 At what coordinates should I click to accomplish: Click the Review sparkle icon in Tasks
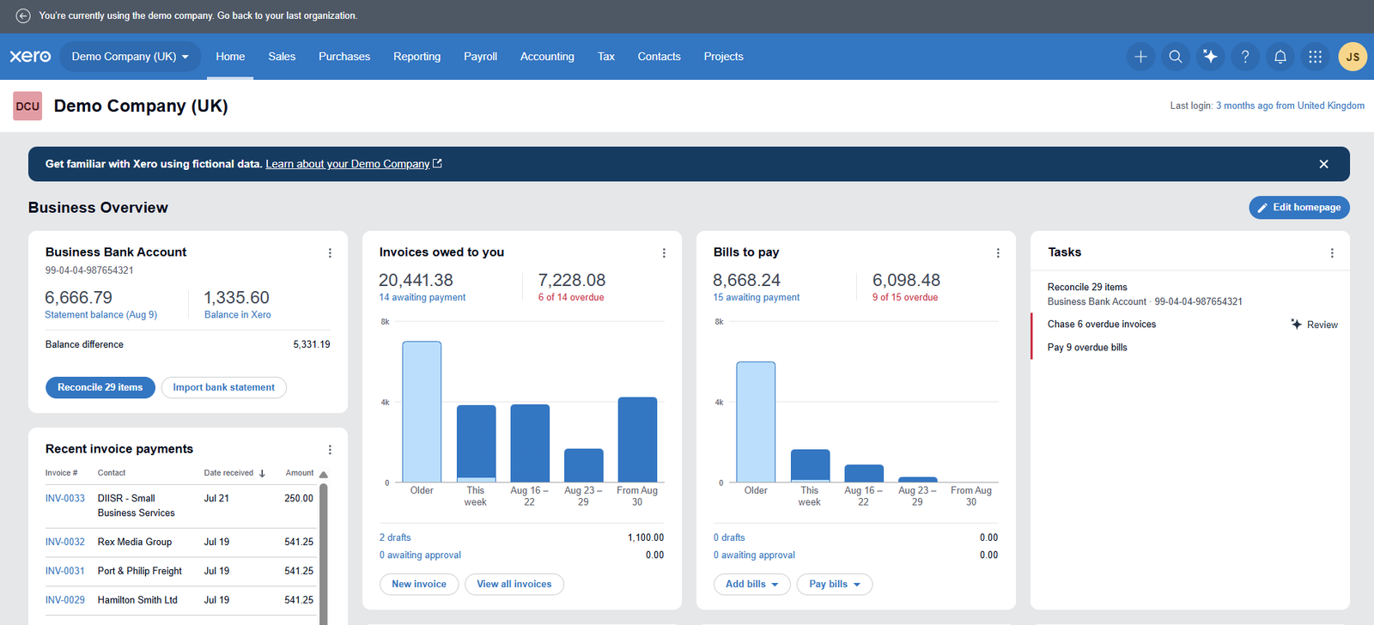[x=1296, y=325]
